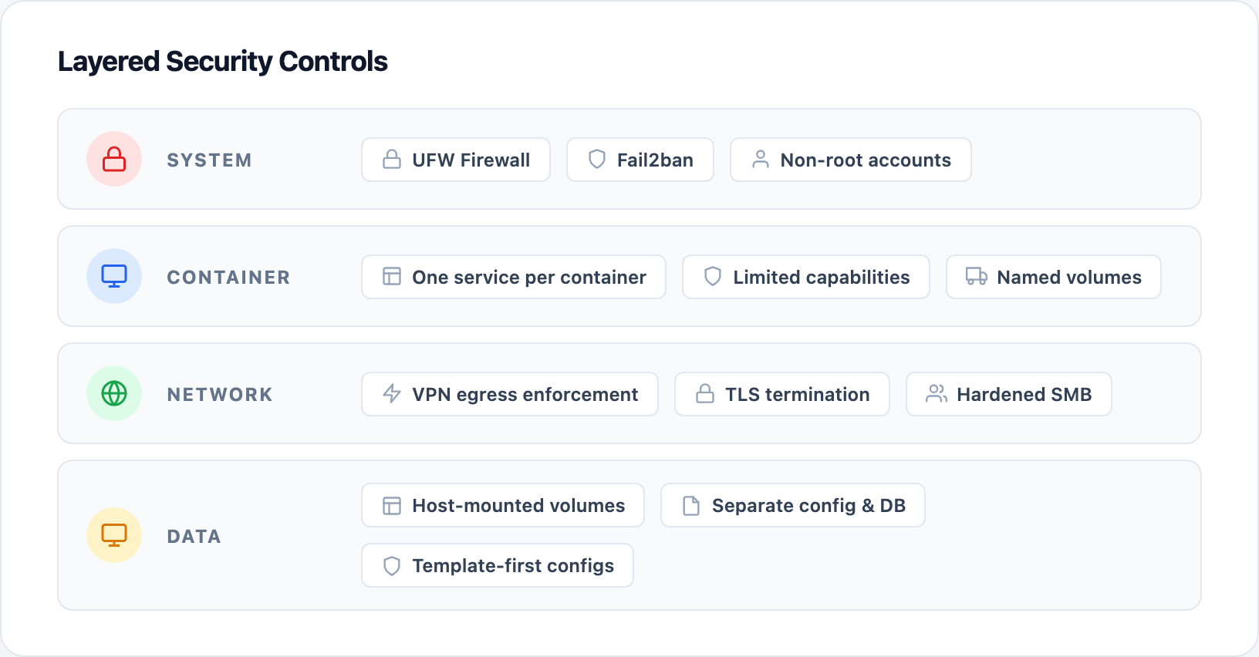Click lock icon in TLS termination chip
The width and height of the screenshot is (1259, 657).
705,394
